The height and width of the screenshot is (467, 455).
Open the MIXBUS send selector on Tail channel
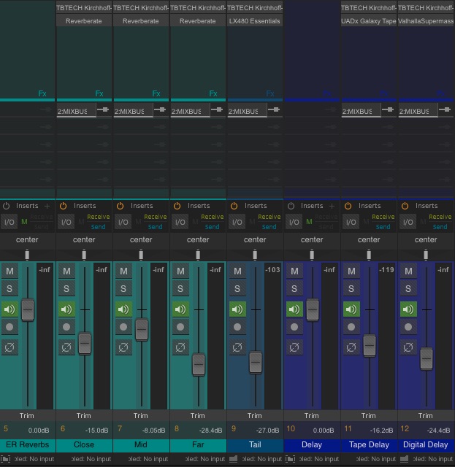pyautogui.click(x=244, y=112)
